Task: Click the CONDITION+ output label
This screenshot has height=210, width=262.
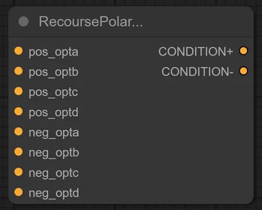Action: coord(196,52)
